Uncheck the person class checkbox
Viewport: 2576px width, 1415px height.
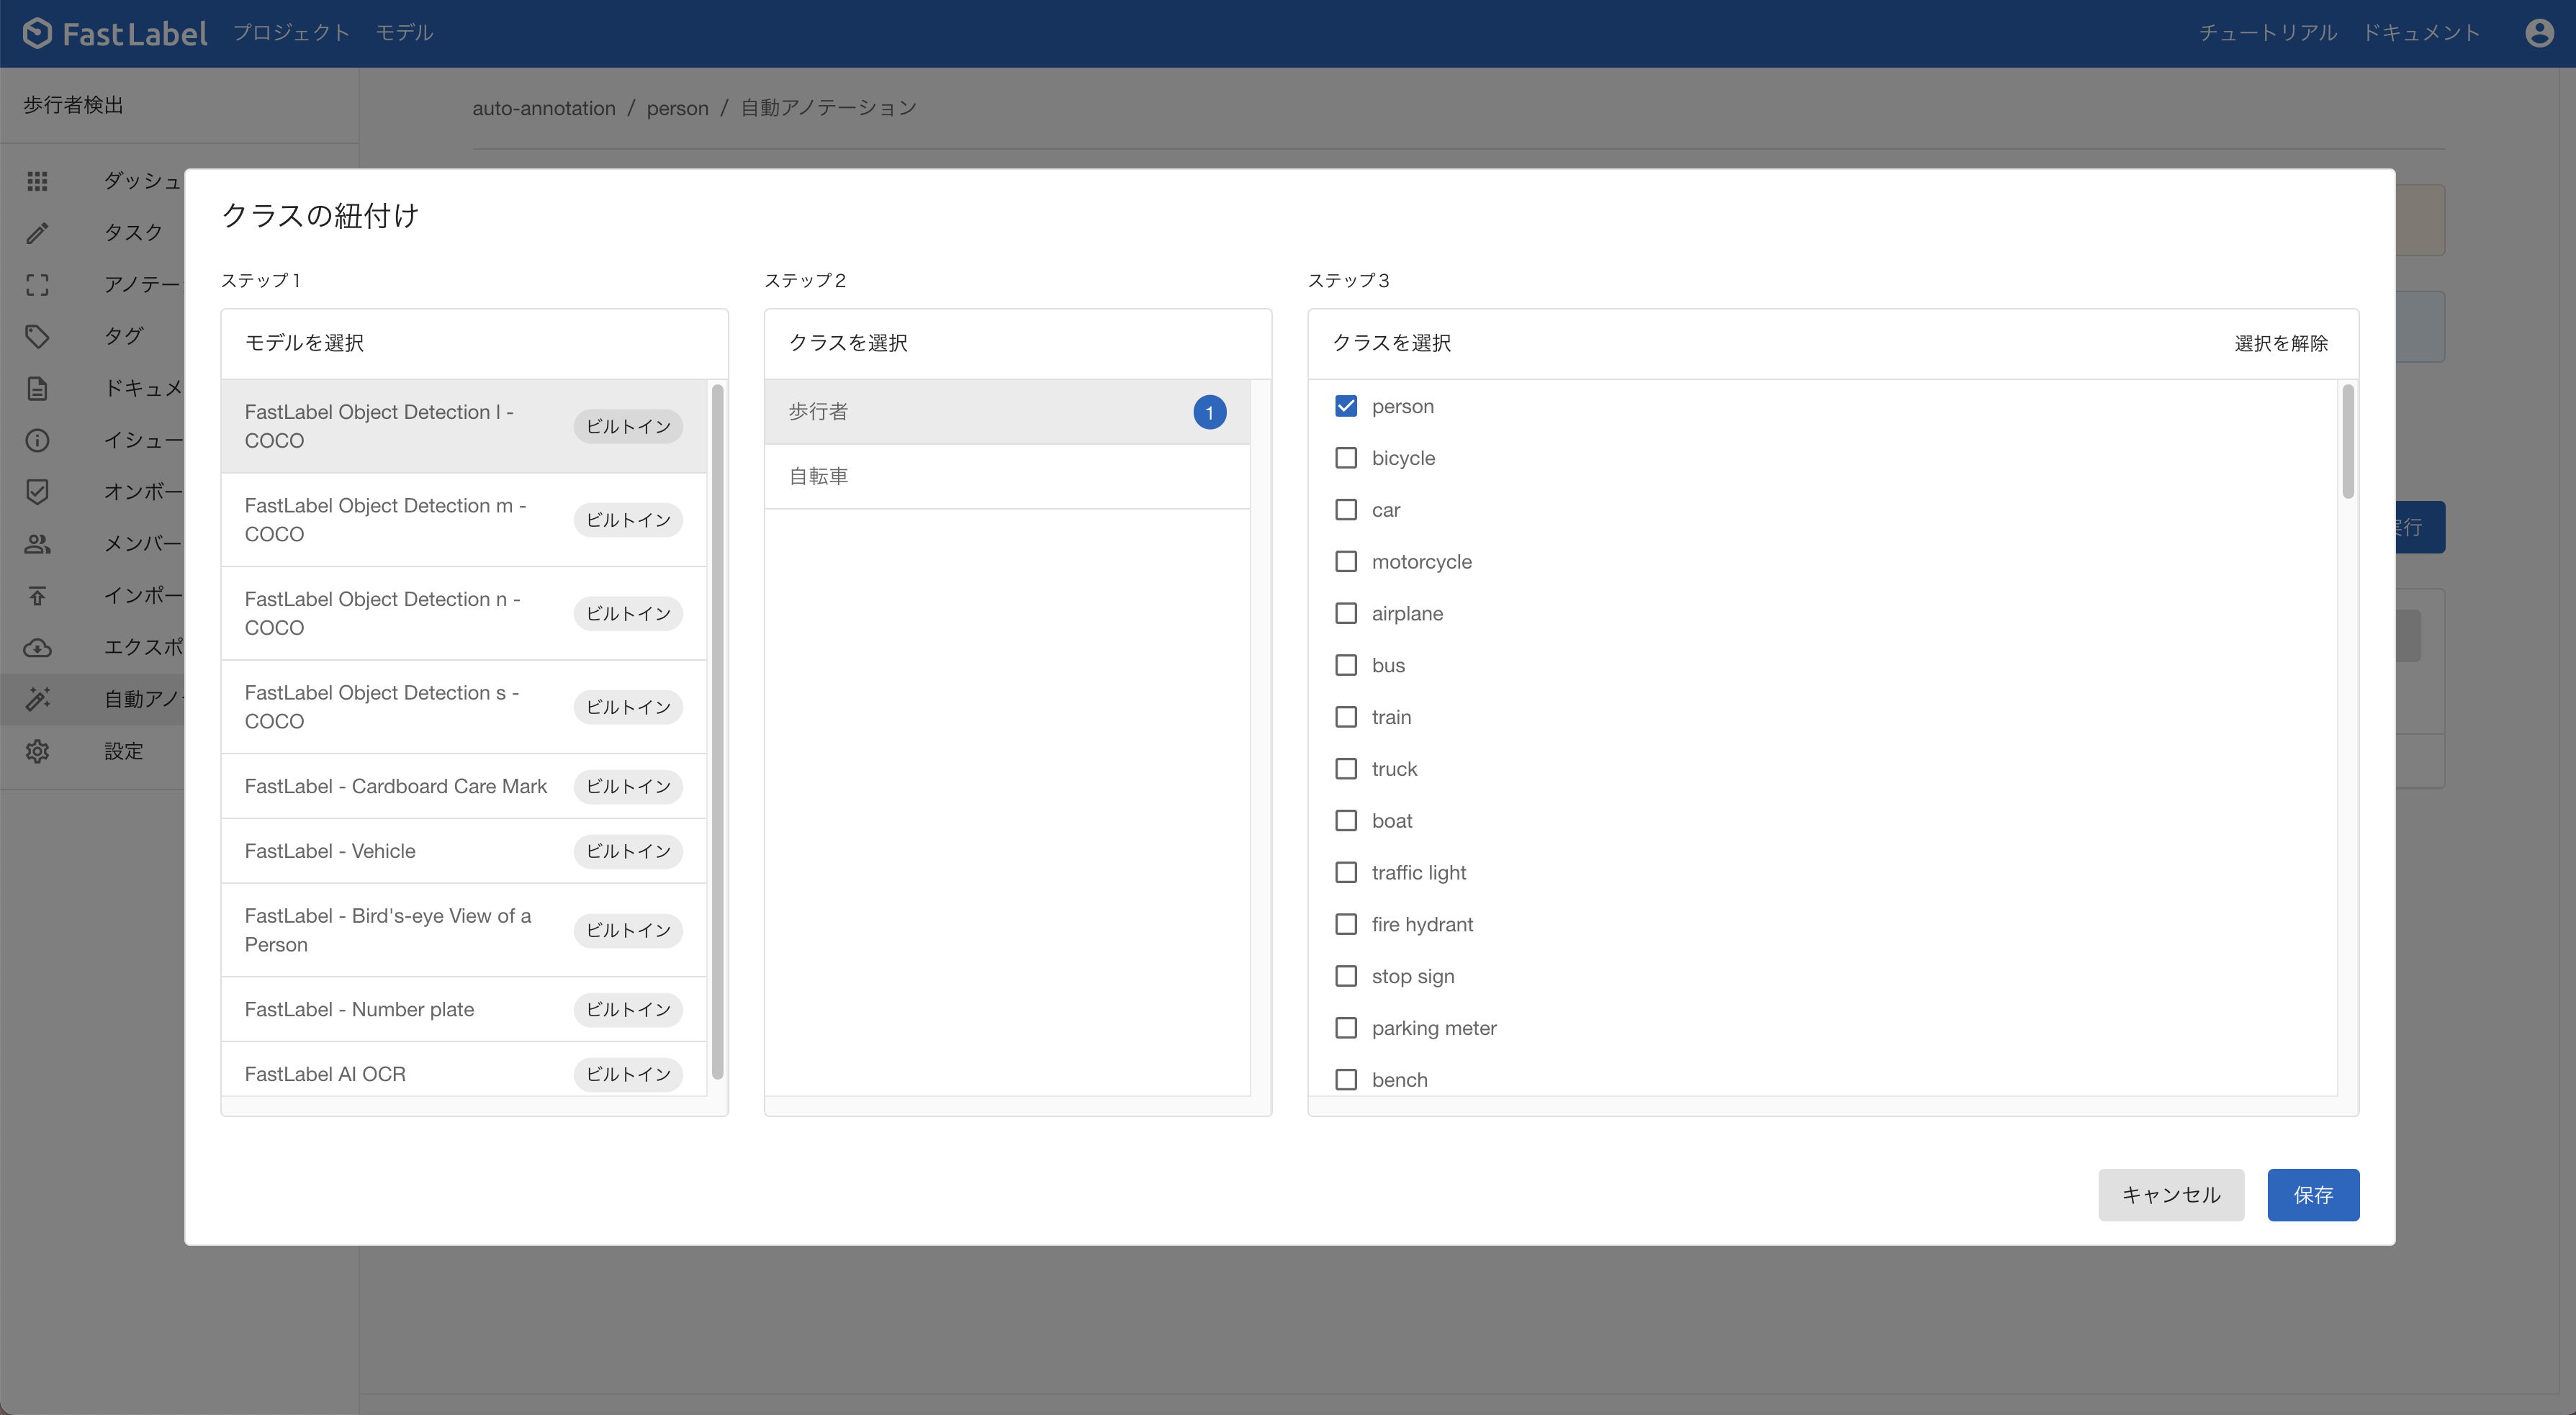[x=1346, y=406]
